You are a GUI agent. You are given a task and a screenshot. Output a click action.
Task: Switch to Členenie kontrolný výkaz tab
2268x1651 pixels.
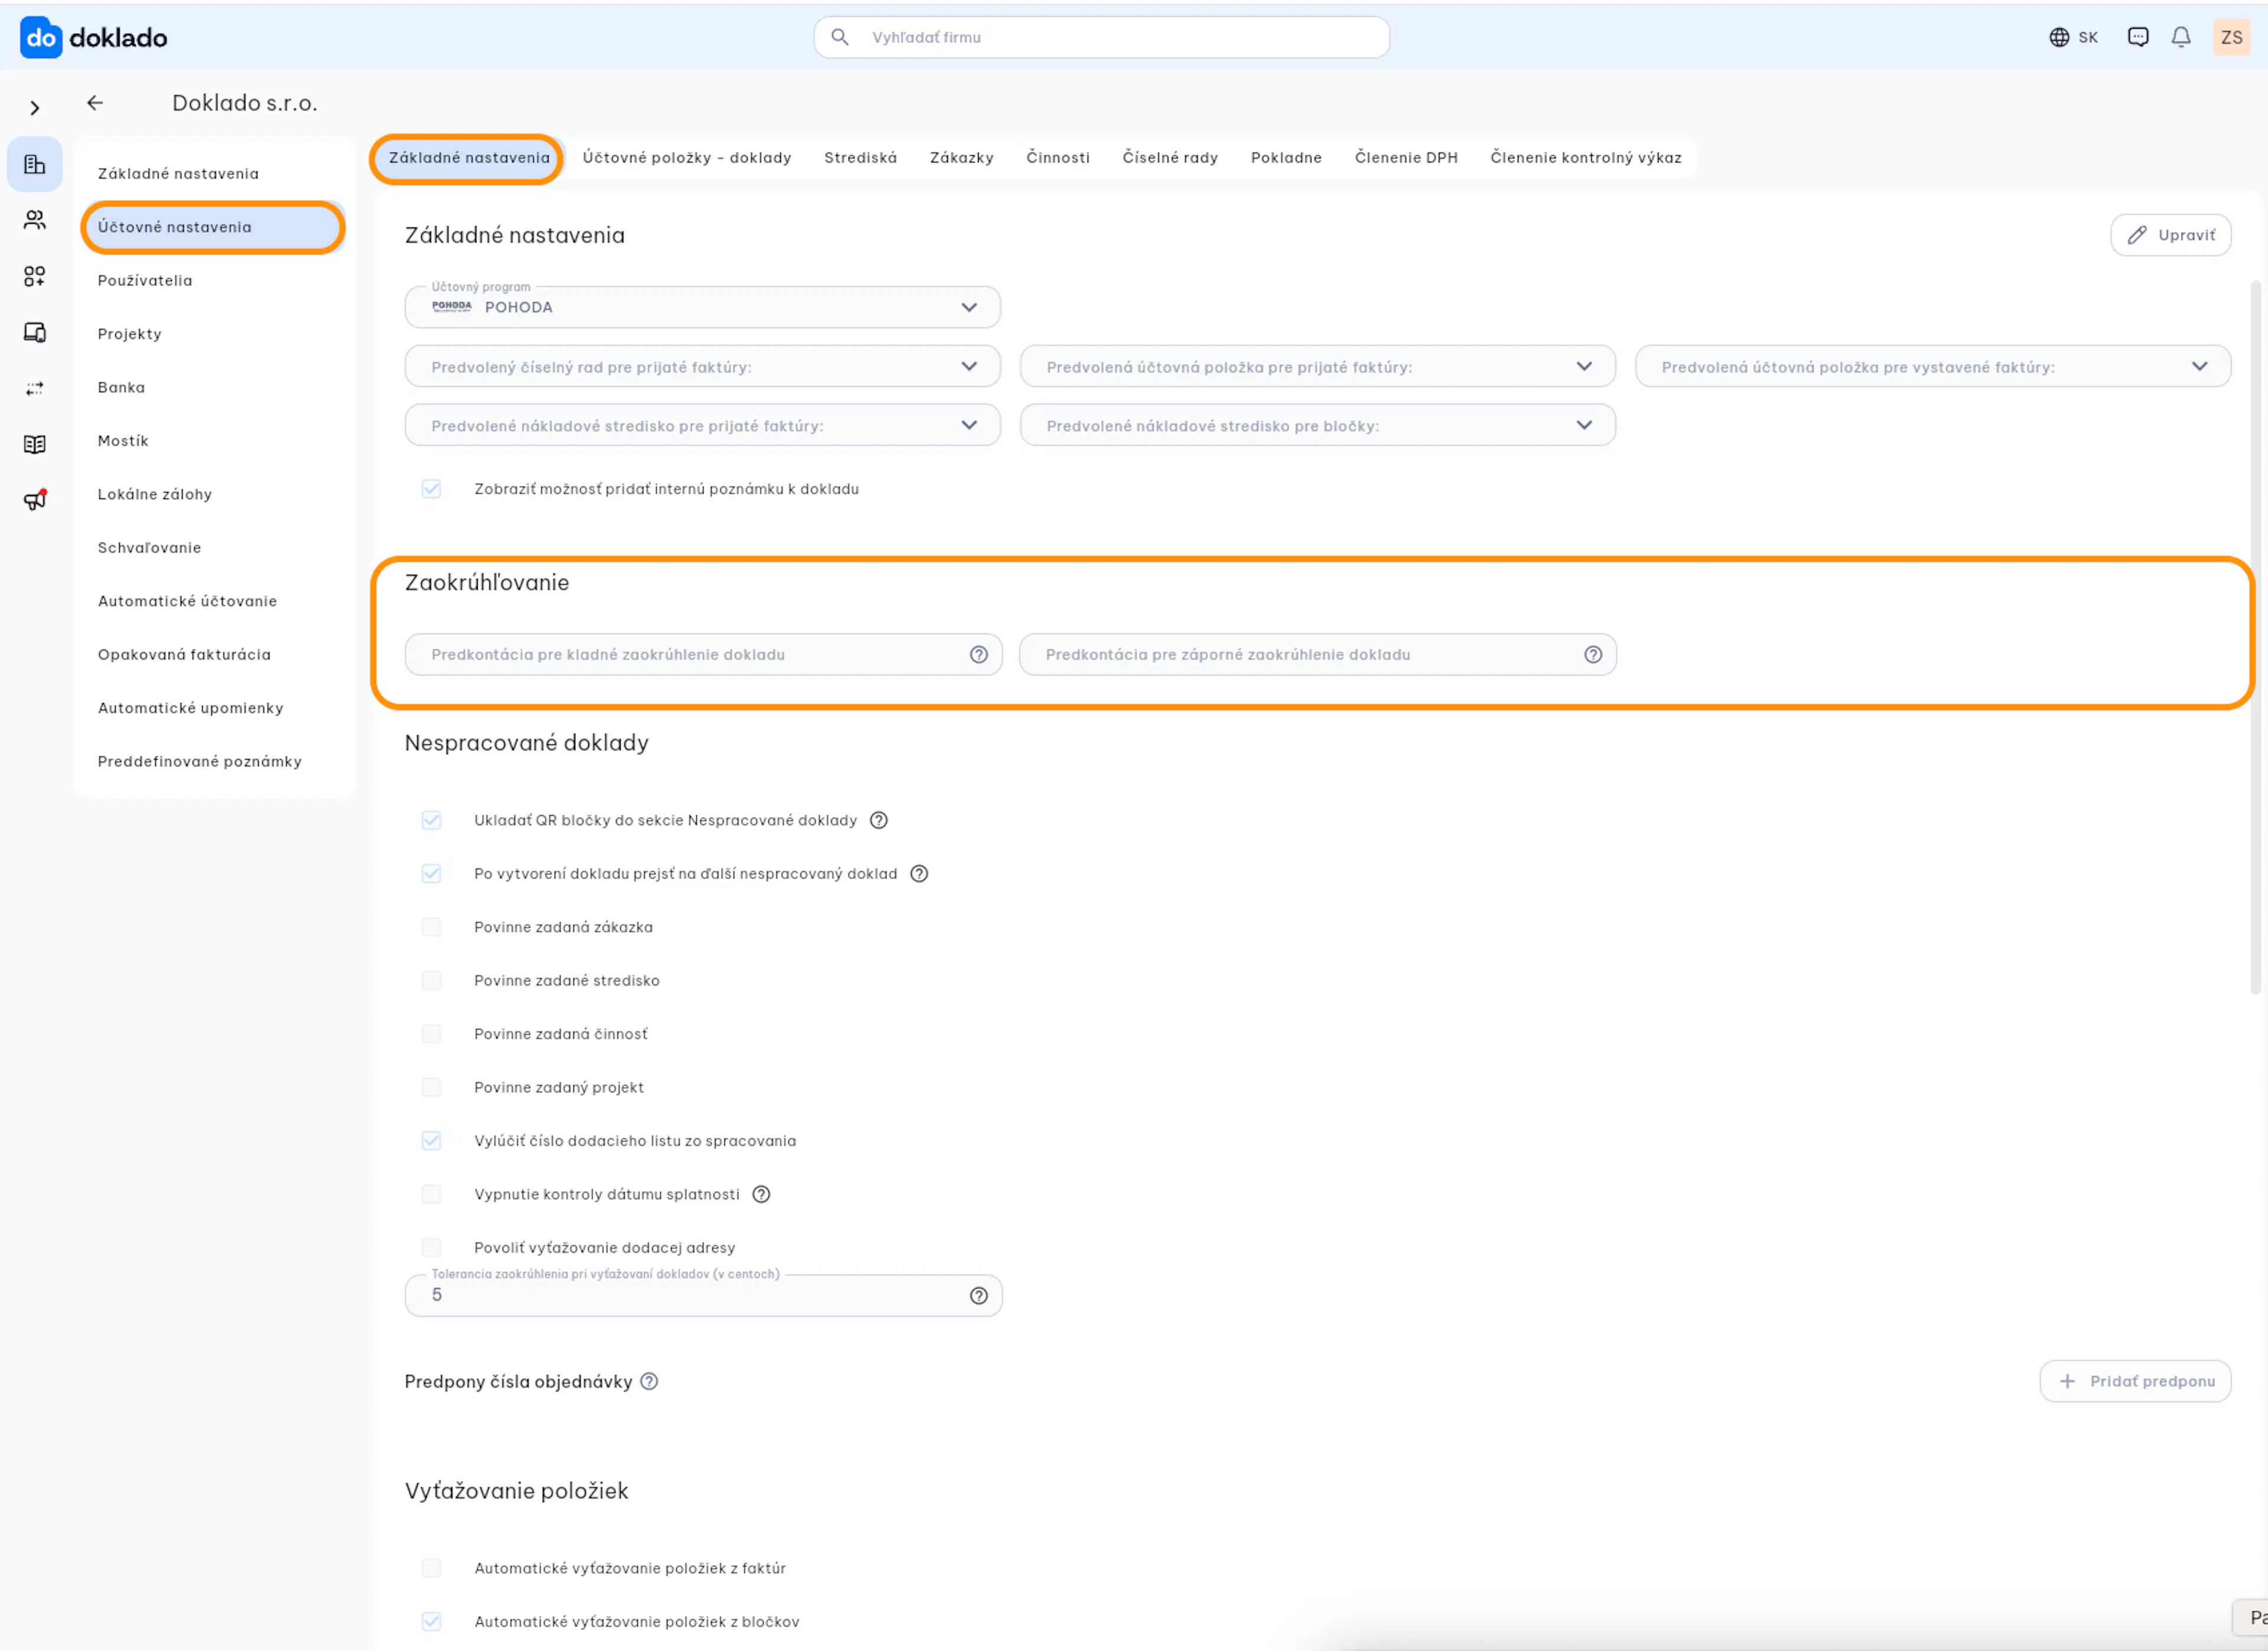tap(1586, 158)
